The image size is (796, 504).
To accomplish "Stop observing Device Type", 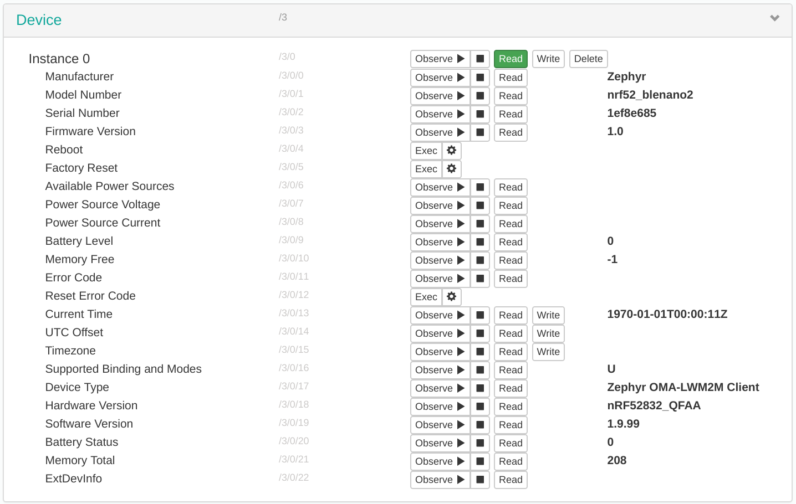I will click(480, 388).
